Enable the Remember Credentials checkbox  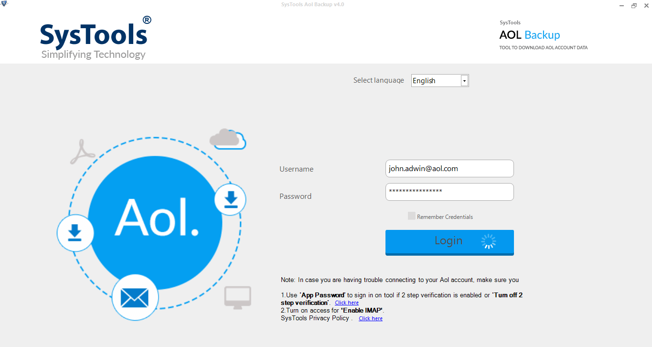click(411, 216)
